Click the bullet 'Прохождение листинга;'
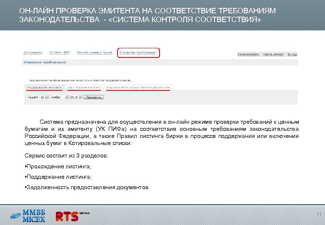This screenshot has width=325, height=225. coord(58,166)
